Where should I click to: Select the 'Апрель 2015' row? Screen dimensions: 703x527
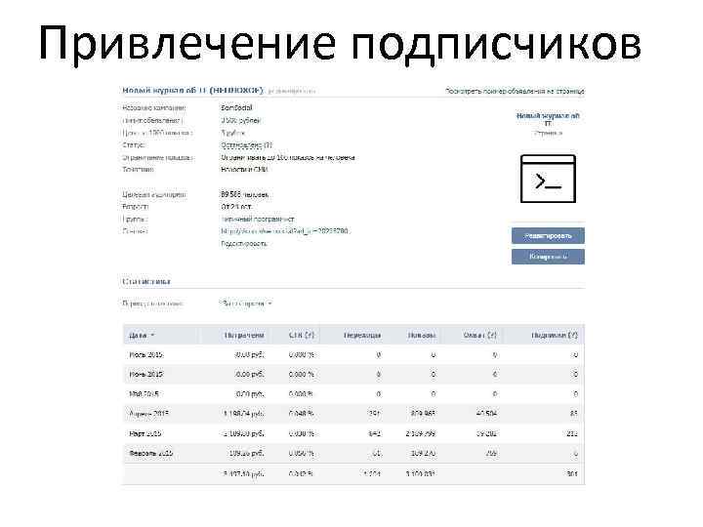(353, 414)
